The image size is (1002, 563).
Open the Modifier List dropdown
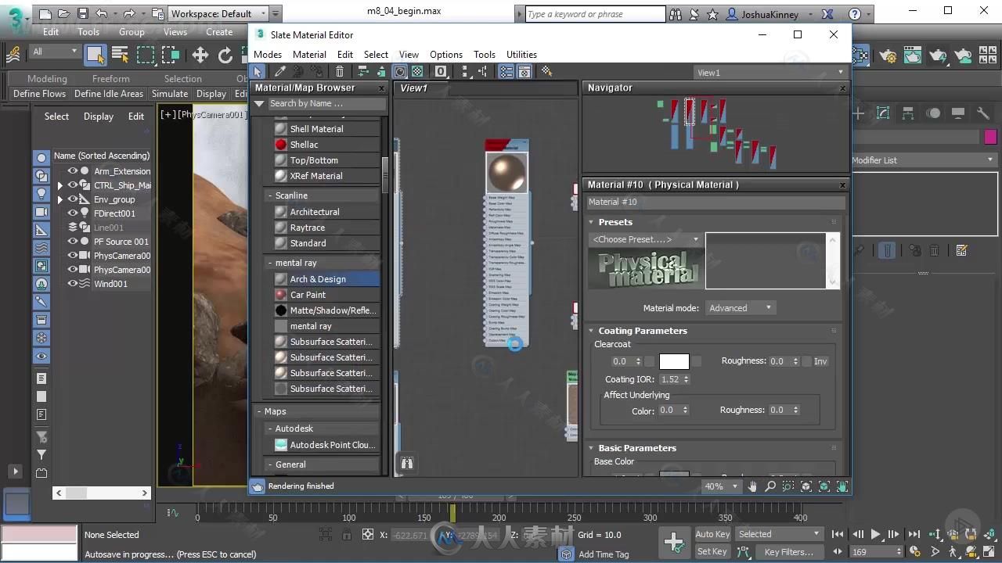click(924, 160)
